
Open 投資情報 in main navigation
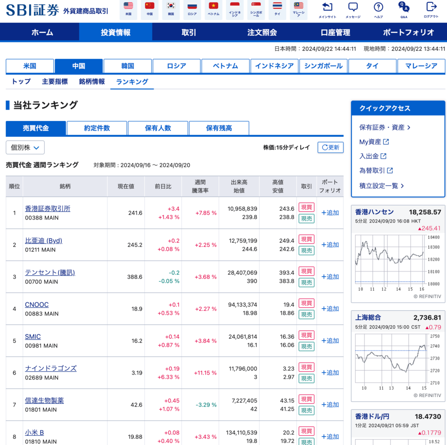(x=115, y=32)
